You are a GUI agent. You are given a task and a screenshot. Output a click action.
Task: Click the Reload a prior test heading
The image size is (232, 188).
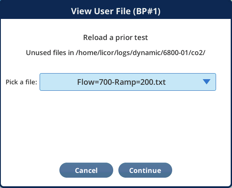coord(115,37)
